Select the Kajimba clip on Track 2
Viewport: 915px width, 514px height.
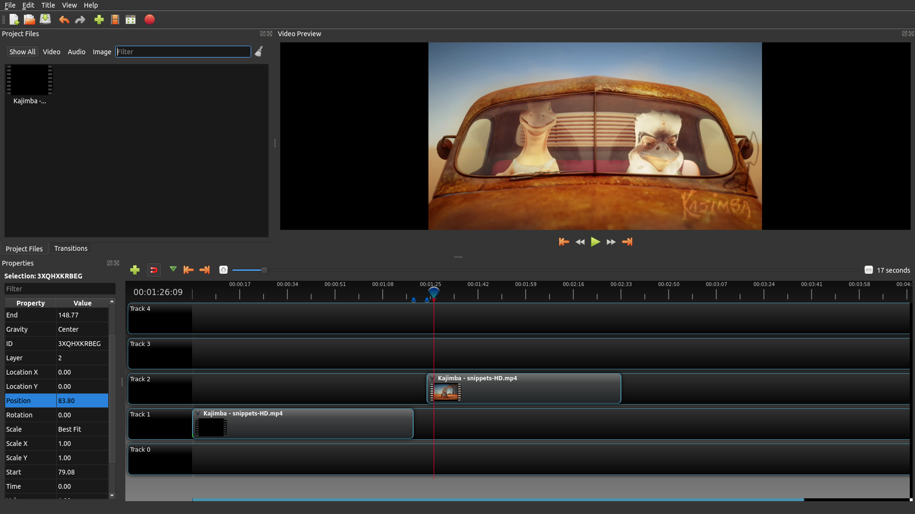(524, 388)
